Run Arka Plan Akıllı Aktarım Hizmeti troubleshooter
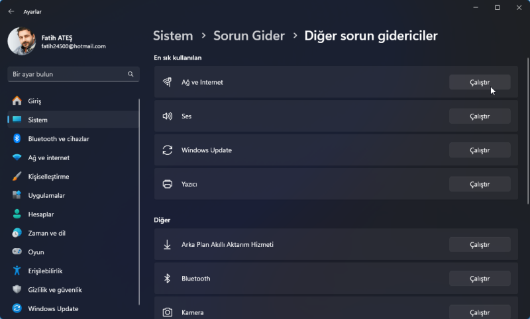This screenshot has width=530, height=319. tap(480, 245)
